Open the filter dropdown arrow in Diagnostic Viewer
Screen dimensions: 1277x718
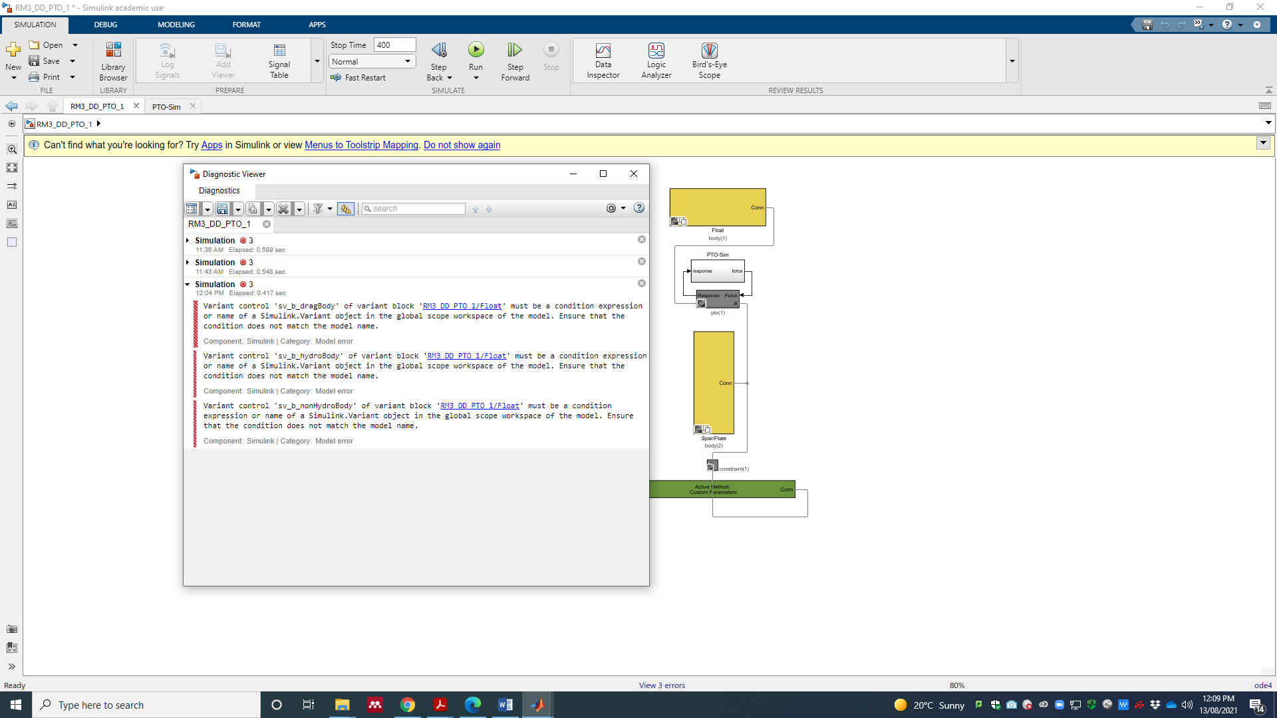point(330,209)
